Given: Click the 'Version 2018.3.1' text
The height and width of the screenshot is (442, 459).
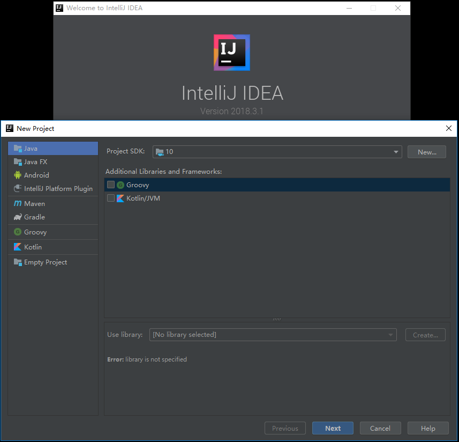Looking at the screenshot, I should click(231, 111).
